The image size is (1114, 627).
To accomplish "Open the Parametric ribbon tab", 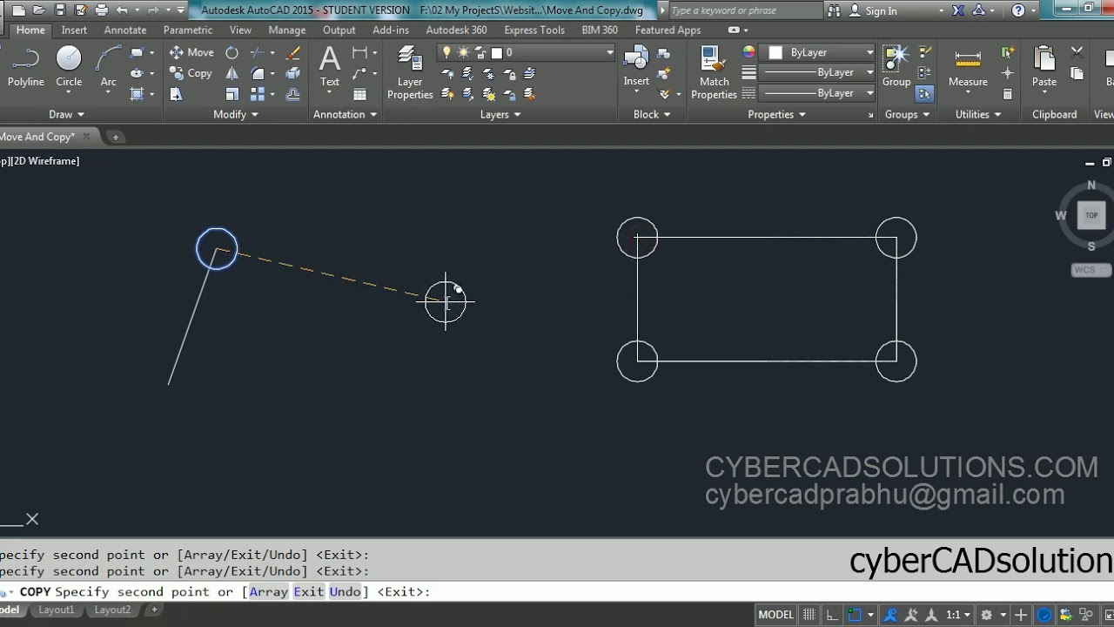I will (x=188, y=30).
